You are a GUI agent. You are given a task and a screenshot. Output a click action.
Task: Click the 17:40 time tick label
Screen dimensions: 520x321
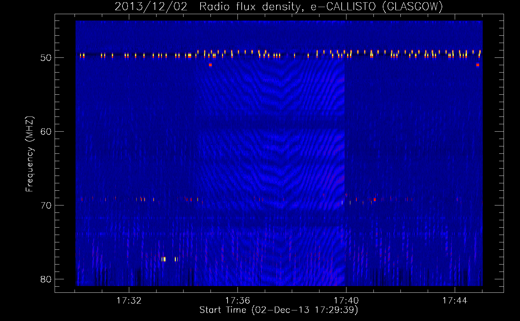click(346, 301)
